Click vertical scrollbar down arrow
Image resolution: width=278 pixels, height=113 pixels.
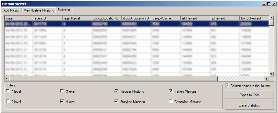pos(271,74)
